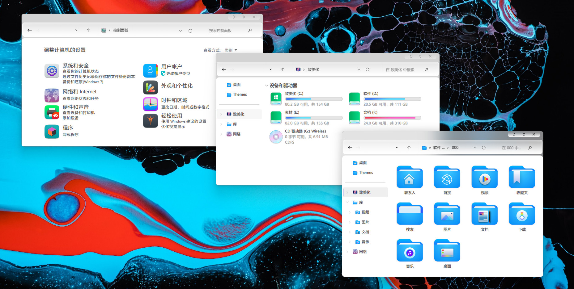Select 000 in the breadcrumb path
This screenshot has height=289, width=574.
(455, 148)
